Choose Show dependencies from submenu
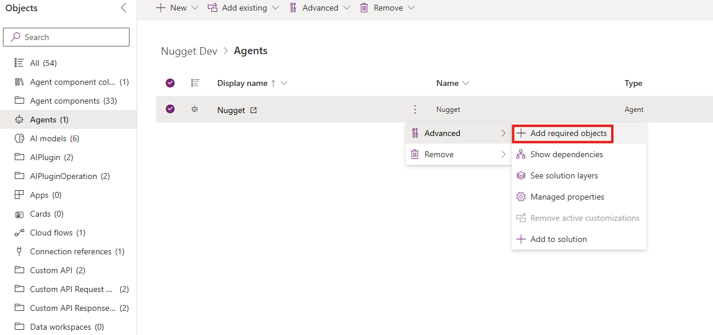713x335 pixels. pos(579,154)
